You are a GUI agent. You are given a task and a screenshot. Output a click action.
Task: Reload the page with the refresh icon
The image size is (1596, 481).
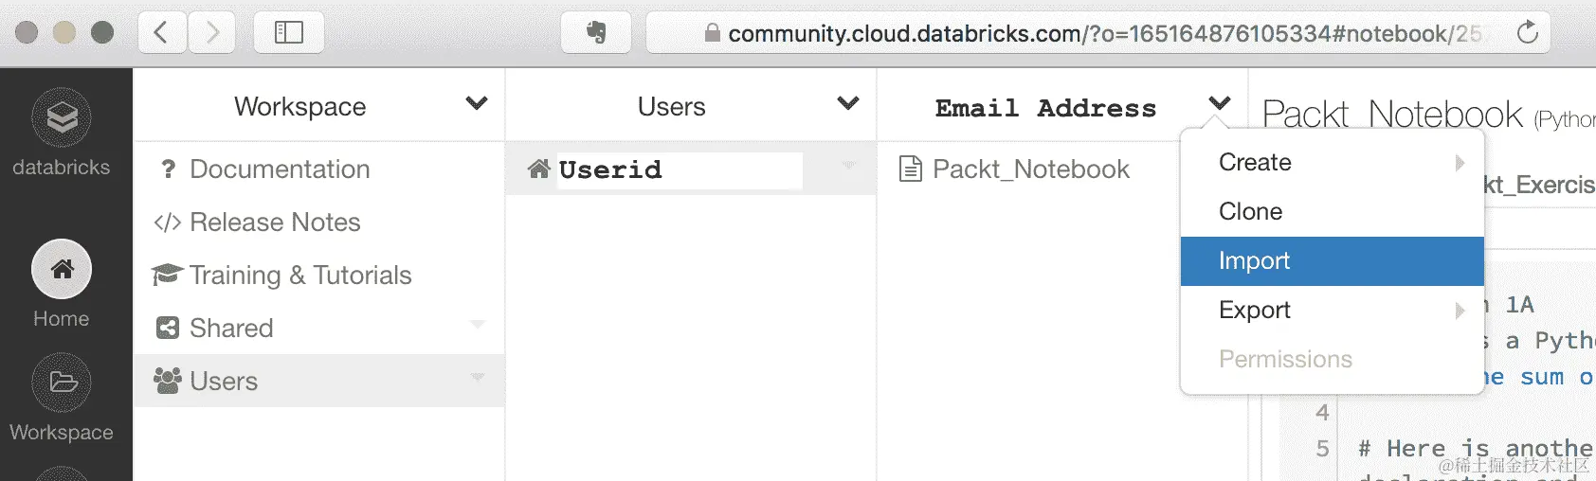1527,33
